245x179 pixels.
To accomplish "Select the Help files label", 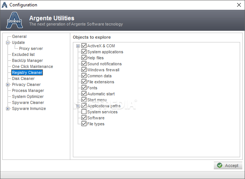I will (95, 58).
